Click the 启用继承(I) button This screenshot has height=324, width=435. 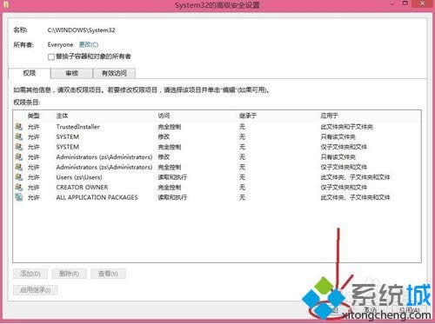[36, 290]
